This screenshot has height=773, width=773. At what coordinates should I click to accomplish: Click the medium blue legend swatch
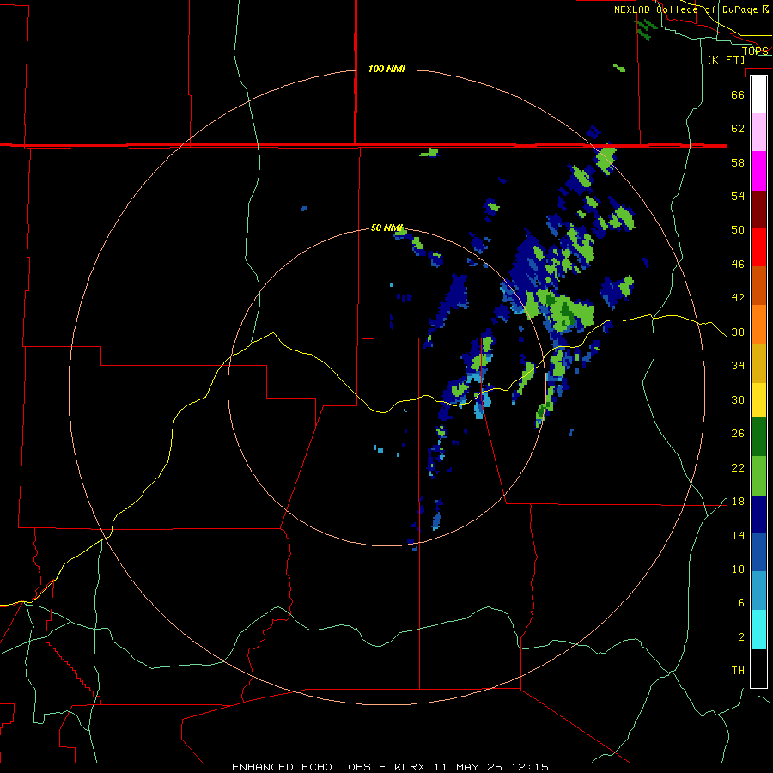[x=758, y=552]
